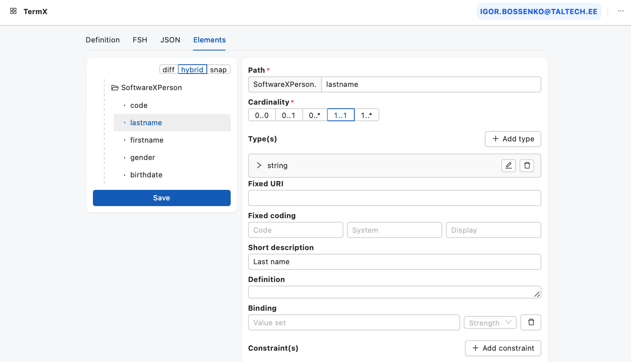Image resolution: width=631 pixels, height=362 pixels.
Task: Select snap view mode
Action: [218, 69]
